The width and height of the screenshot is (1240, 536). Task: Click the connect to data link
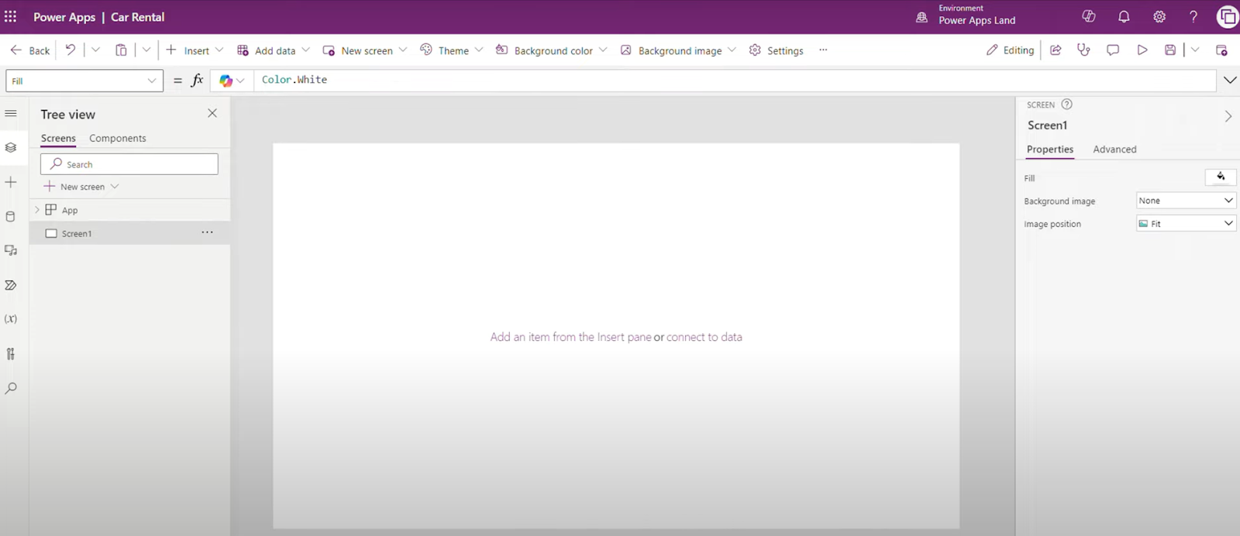pos(704,337)
